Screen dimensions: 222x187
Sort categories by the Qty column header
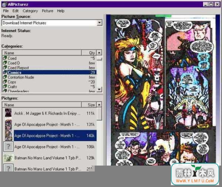tap(89, 53)
